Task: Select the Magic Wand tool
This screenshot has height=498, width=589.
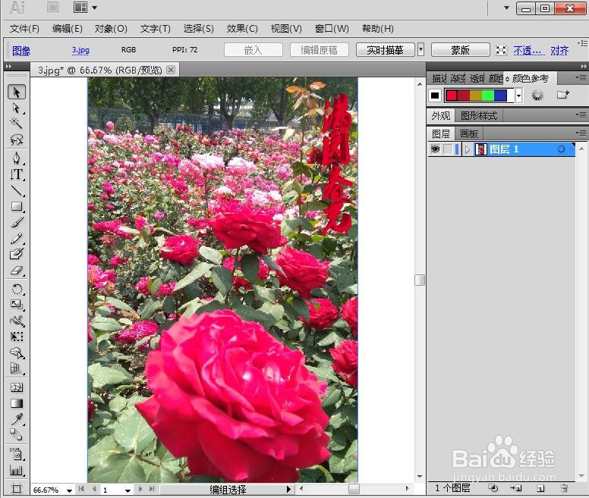Action: click(x=17, y=123)
